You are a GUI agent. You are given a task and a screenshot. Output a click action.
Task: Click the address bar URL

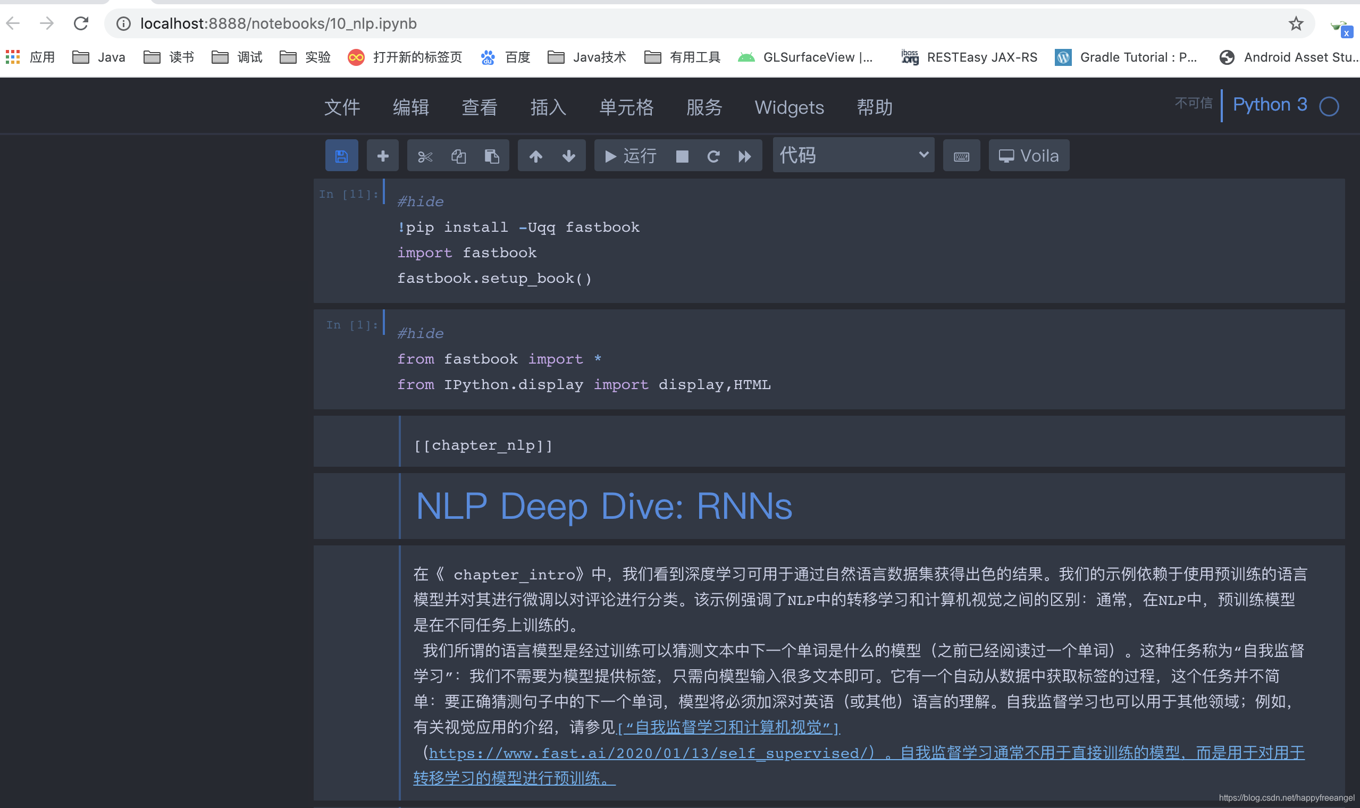(x=278, y=23)
